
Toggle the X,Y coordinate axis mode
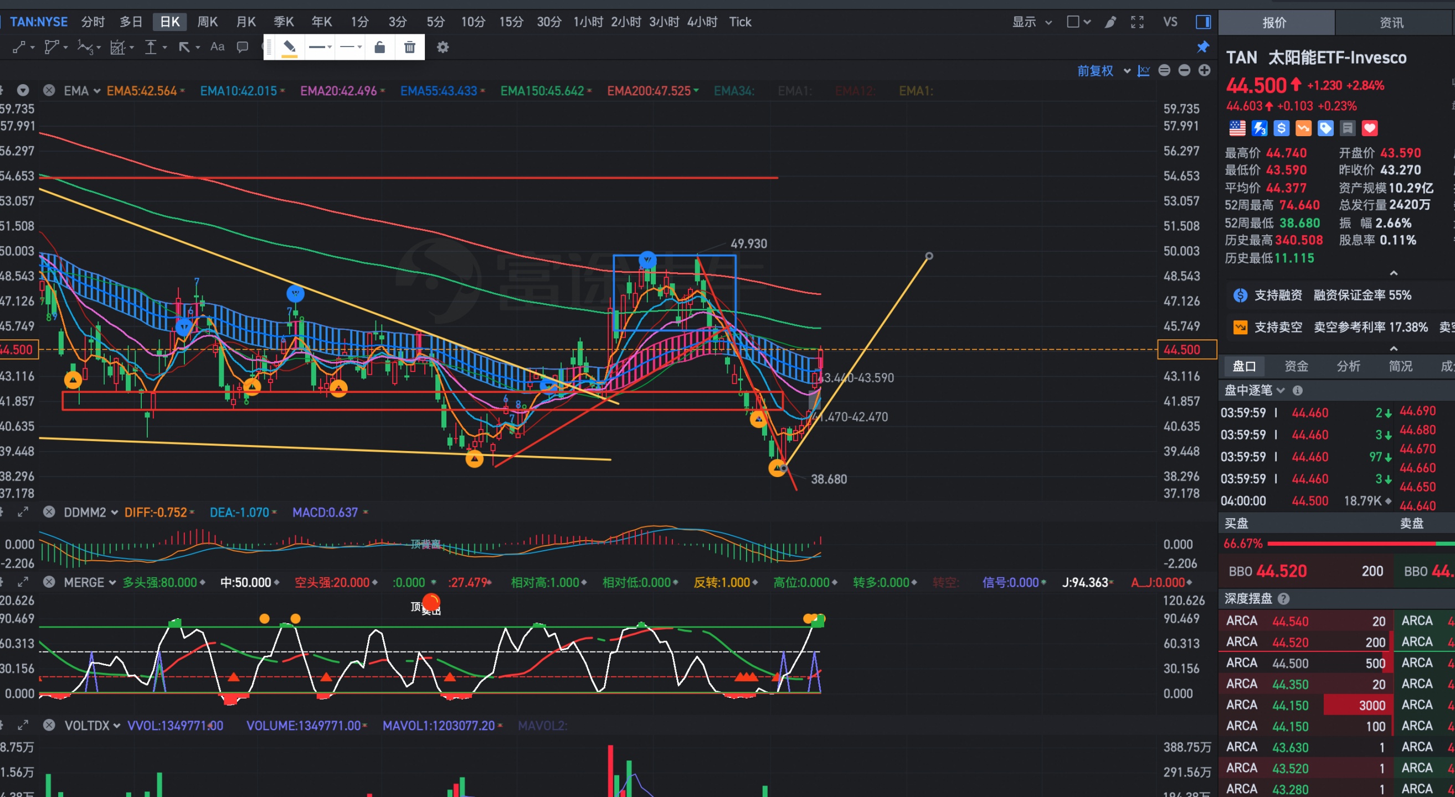[1144, 70]
